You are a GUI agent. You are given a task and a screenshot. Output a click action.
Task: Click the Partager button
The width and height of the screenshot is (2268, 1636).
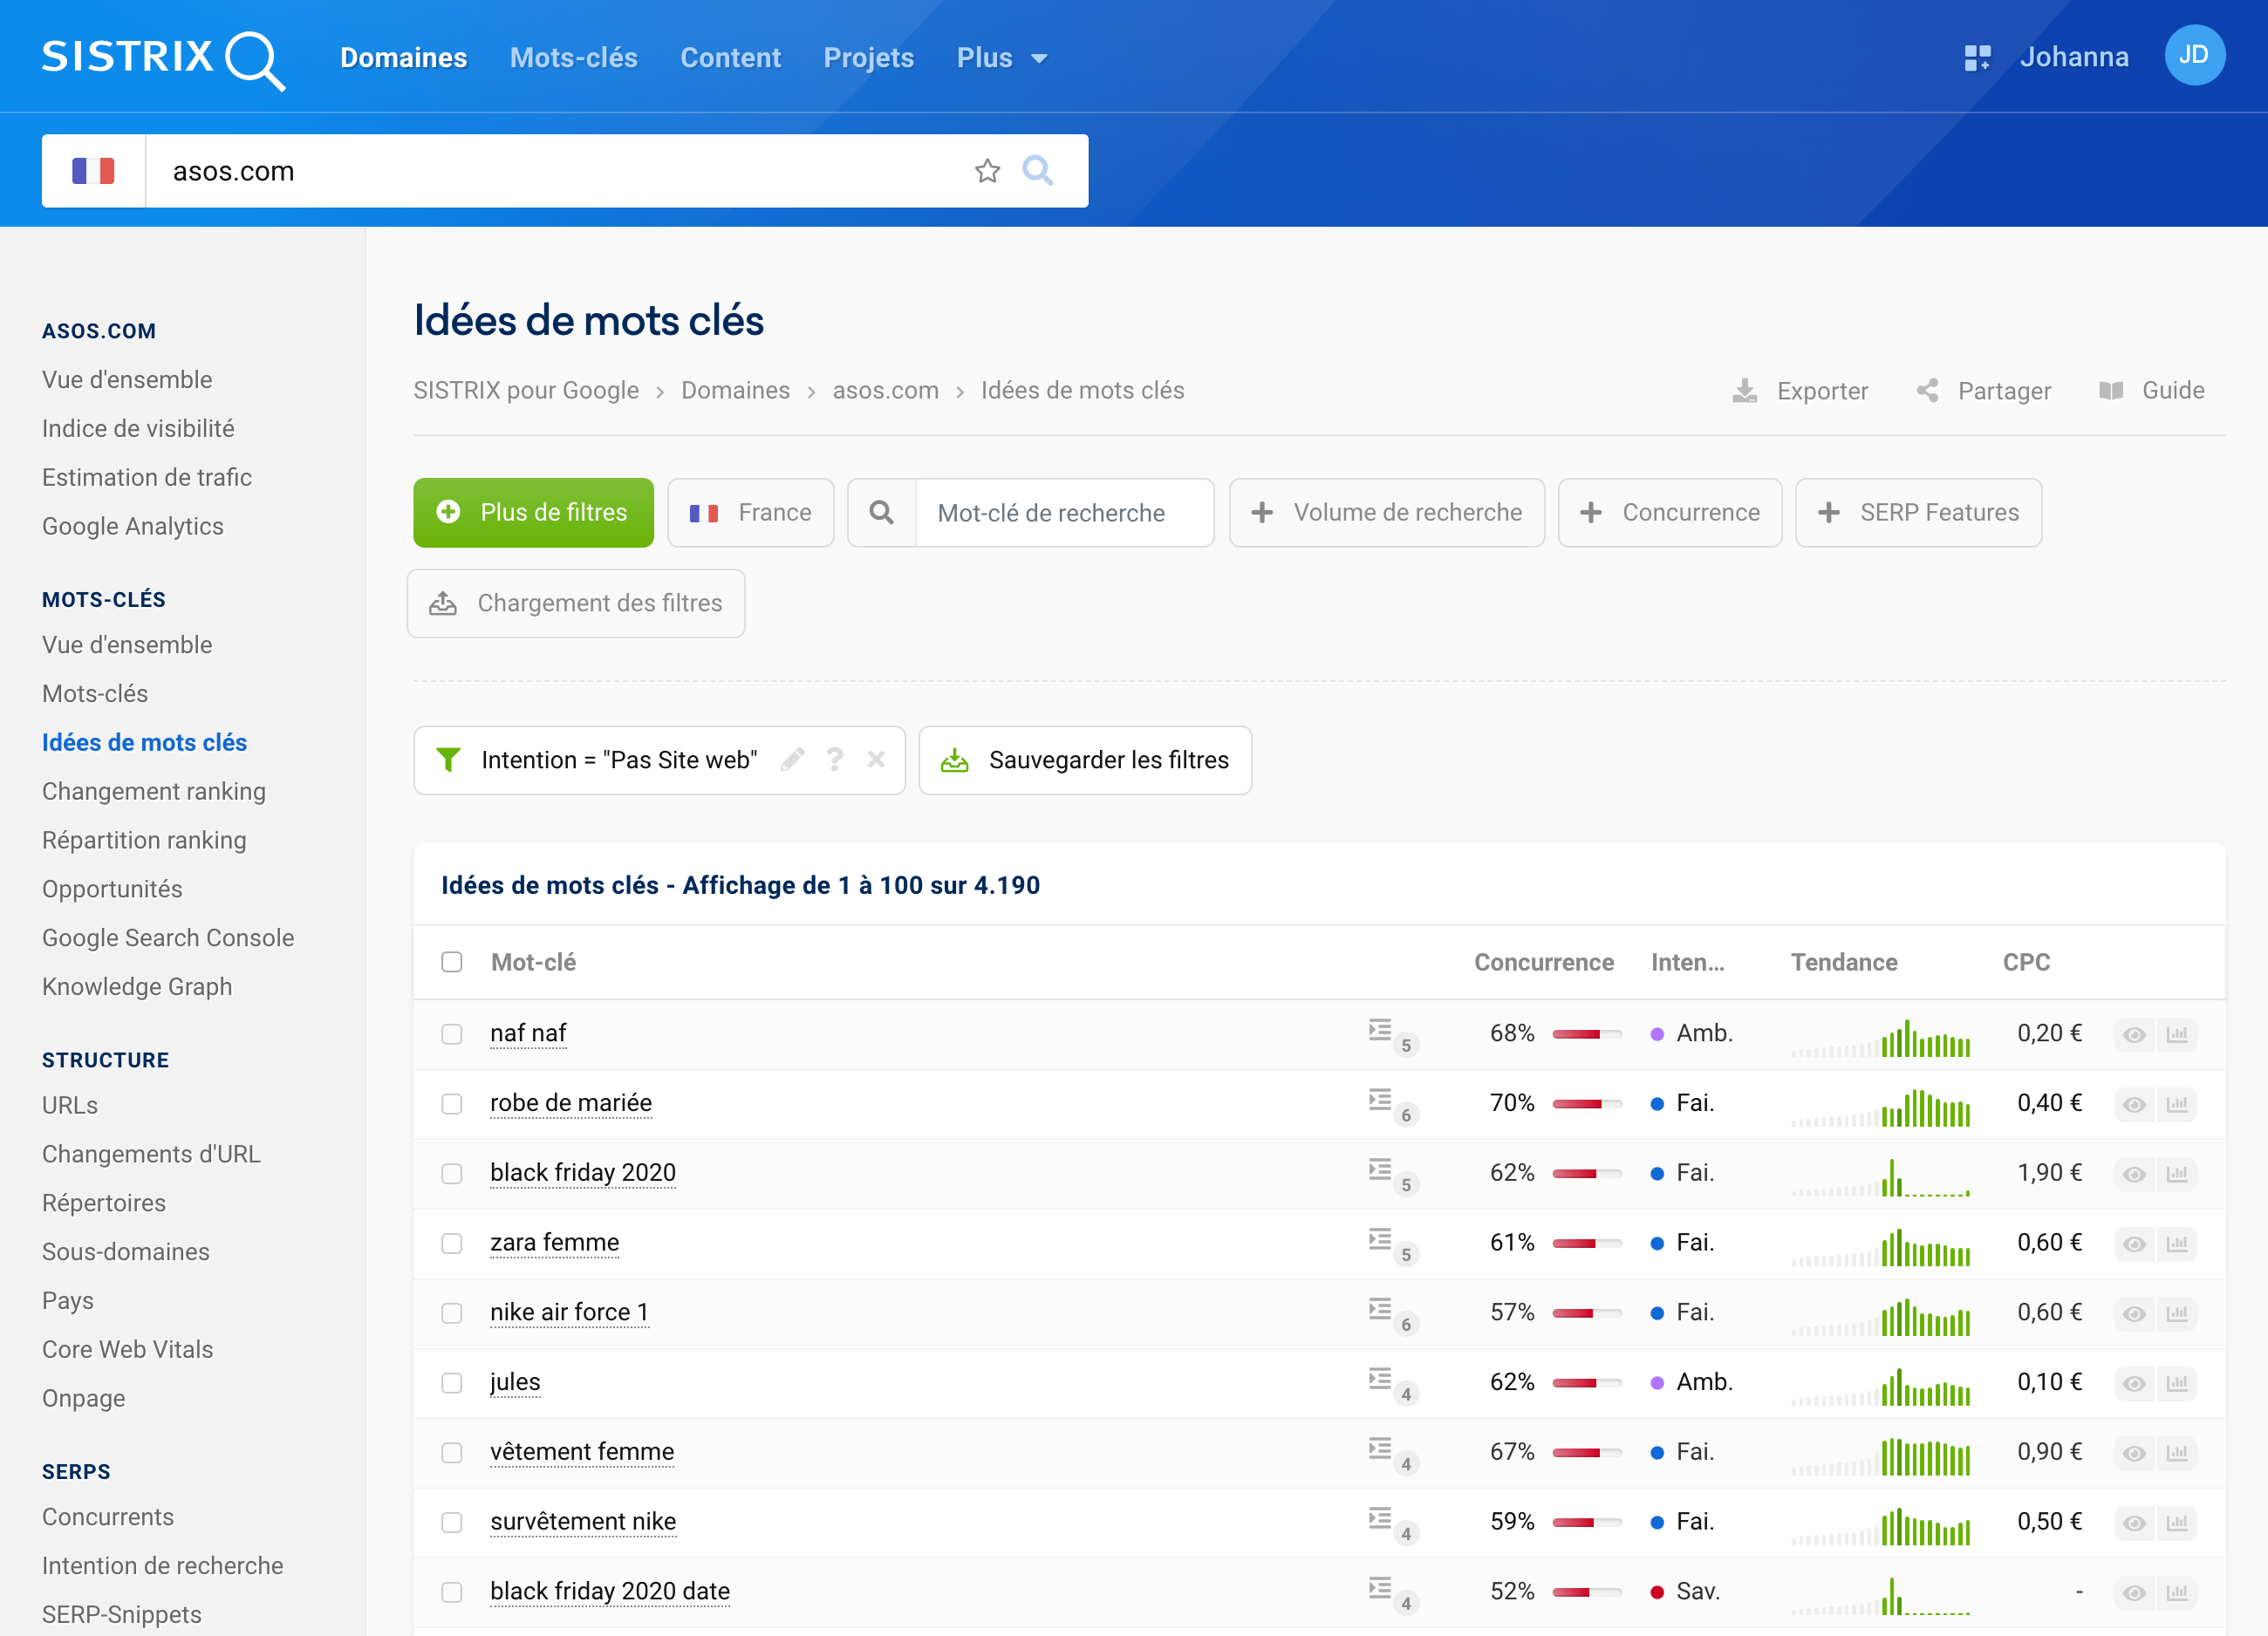tap(1984, 390)
